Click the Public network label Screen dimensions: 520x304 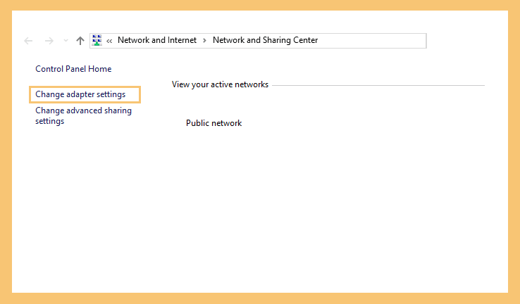(x=214, y=123)
